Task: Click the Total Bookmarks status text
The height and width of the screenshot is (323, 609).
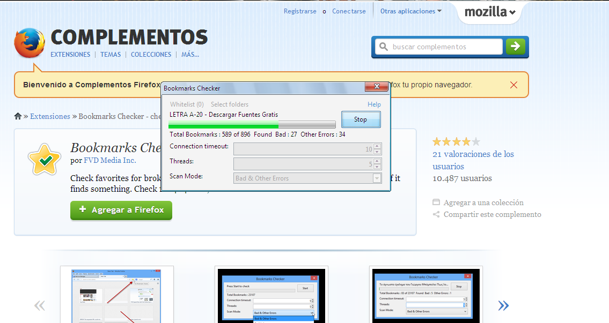Action: coord(257,134)
